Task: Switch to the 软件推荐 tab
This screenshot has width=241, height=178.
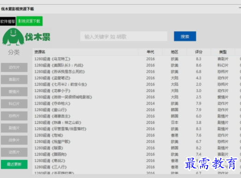Action: (x=8, y=21)
